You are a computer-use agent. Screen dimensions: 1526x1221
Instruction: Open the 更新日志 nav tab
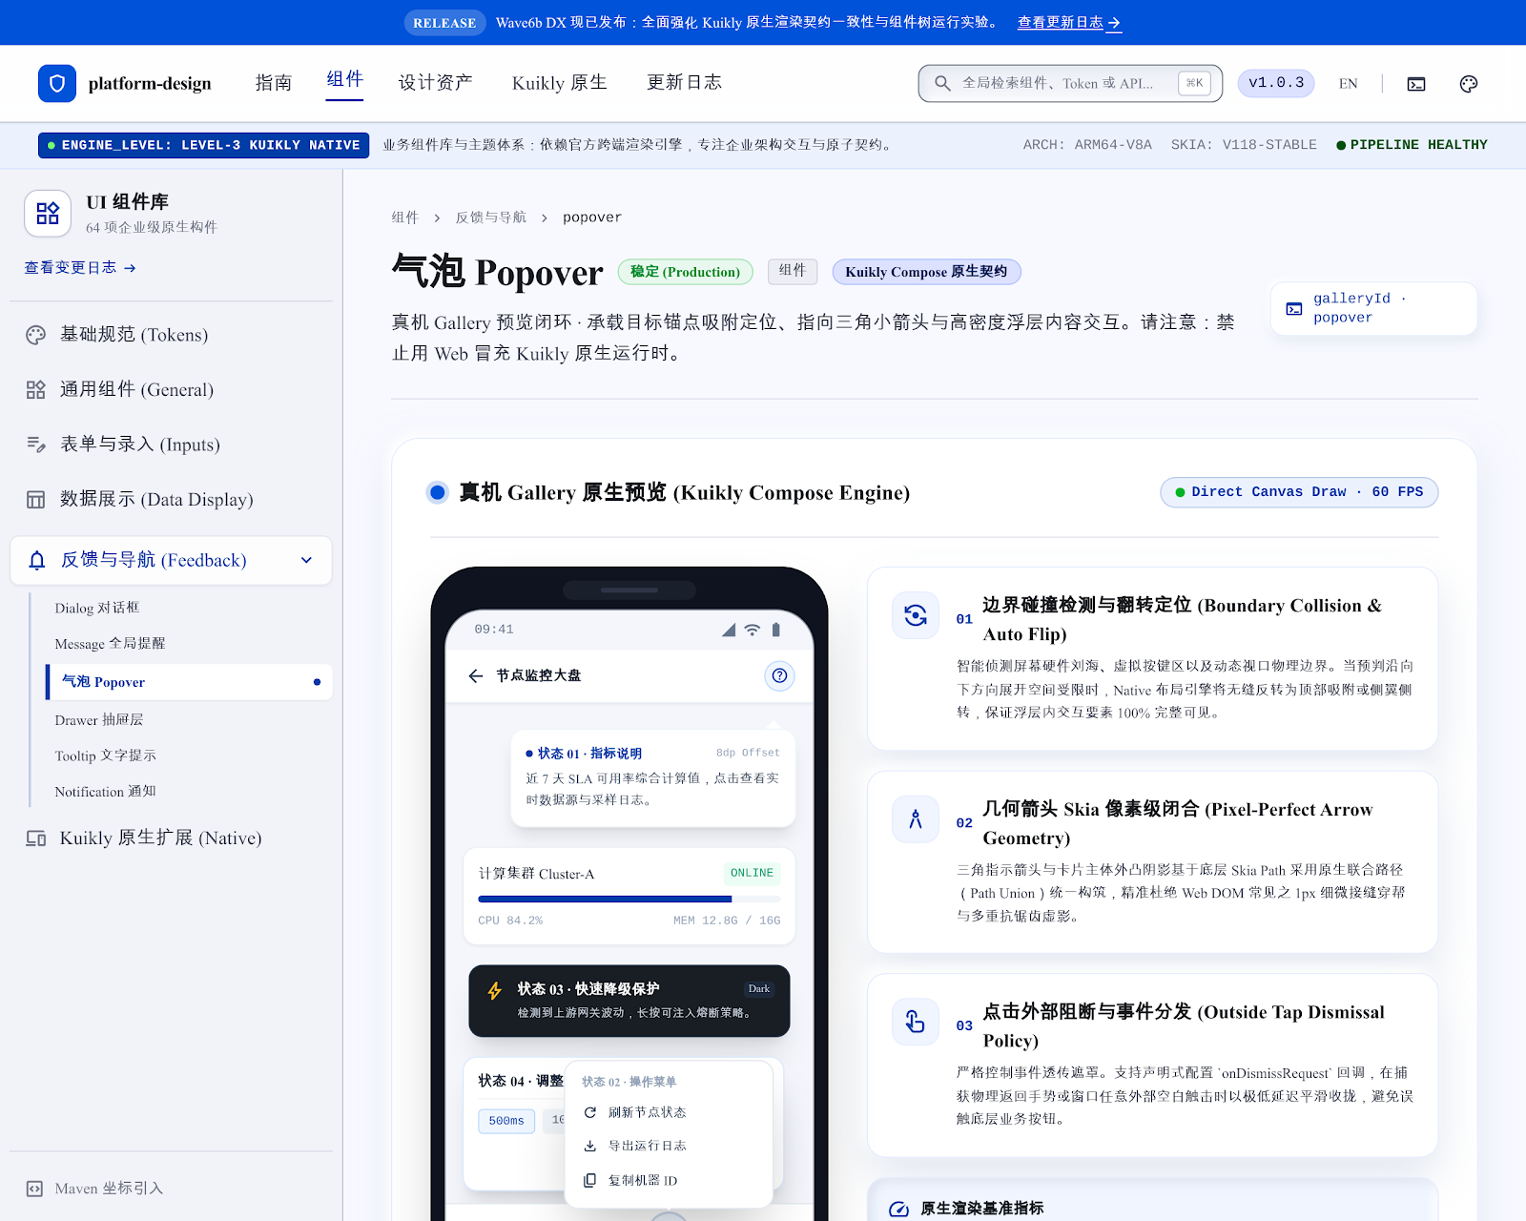684,83
